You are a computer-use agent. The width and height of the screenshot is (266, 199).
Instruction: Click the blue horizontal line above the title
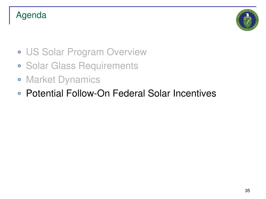(133, 6)
